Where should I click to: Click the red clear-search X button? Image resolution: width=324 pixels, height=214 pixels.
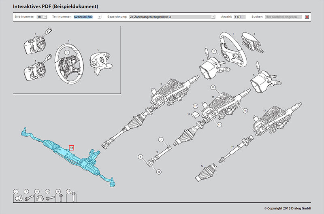point(307,17)
